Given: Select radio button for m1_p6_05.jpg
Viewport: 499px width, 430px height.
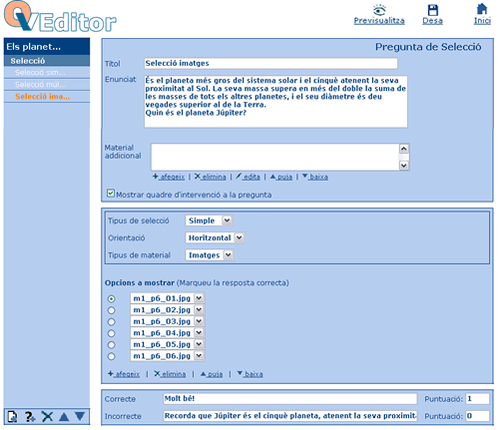Looking at the screenshot, I should point(112,345).
